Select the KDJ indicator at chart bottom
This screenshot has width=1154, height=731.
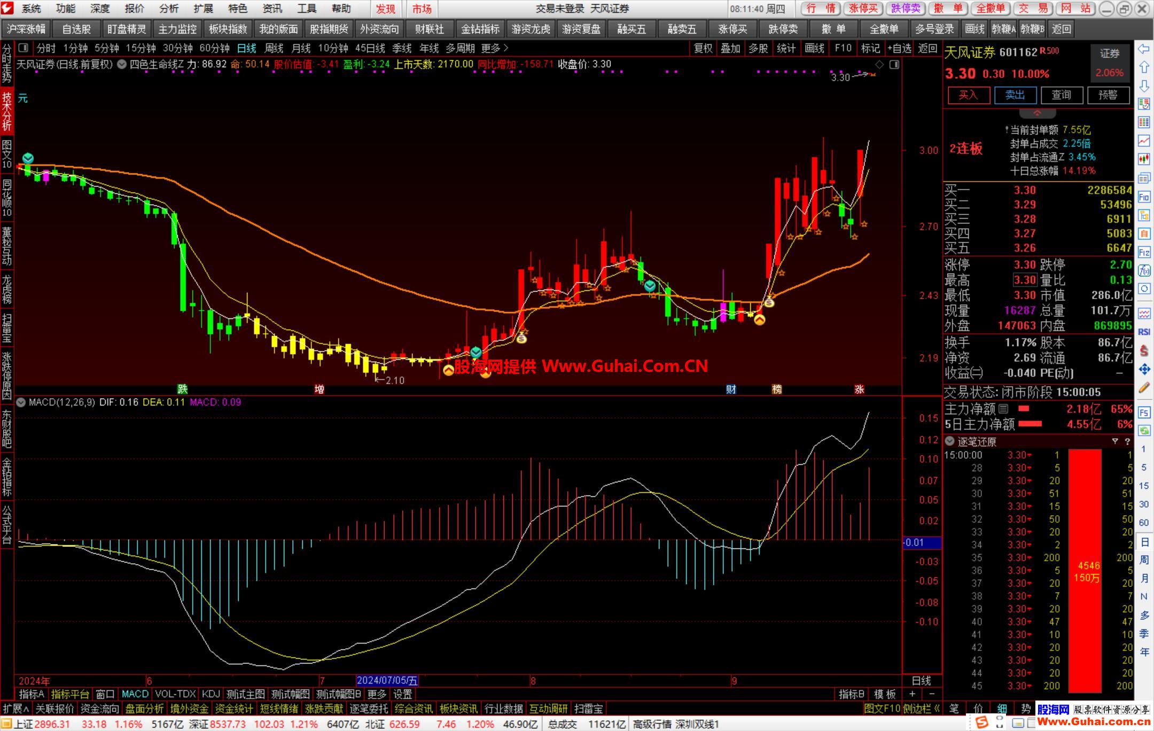click(x=210, y=694)
